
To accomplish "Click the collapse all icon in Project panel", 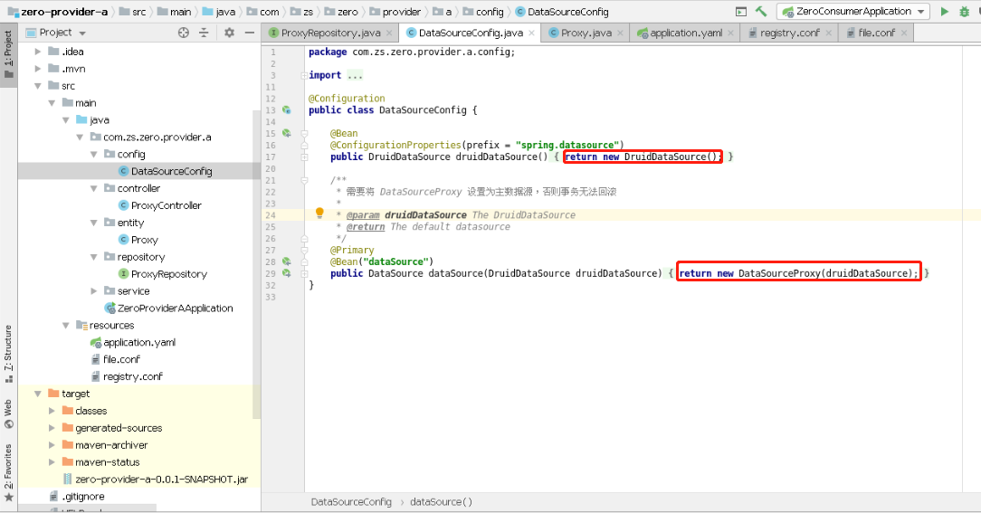I will pyautogui.click(x=204, y=33).
